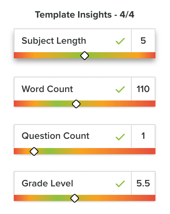Viewport: 170px width, 214px height.
Task: Click the Question Count green checkmark
Action: pyautogui.click(x=120, y=137)
